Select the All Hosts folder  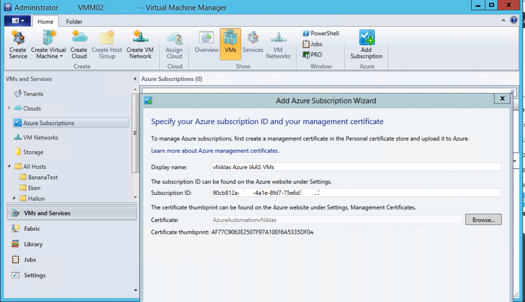click(34, 167)
